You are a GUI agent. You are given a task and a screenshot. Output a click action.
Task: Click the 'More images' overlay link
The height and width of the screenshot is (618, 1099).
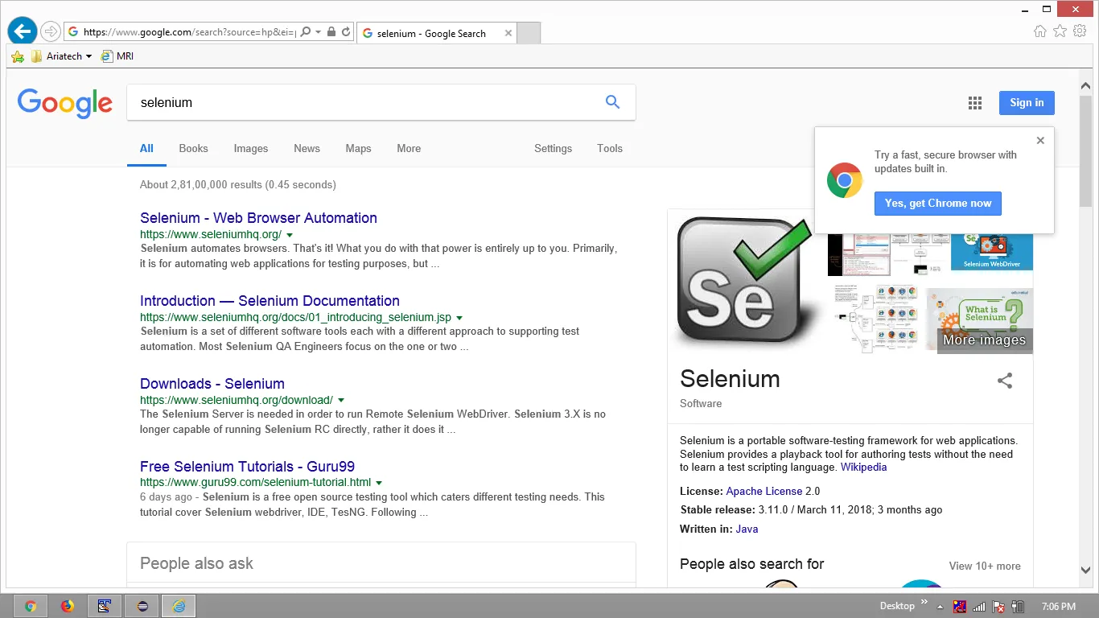point(985,340)
